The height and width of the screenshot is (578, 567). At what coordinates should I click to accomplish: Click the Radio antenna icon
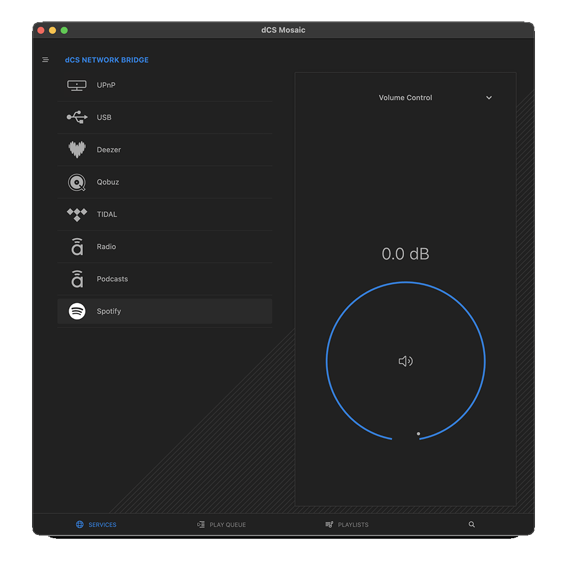click(x=77, y=247)
